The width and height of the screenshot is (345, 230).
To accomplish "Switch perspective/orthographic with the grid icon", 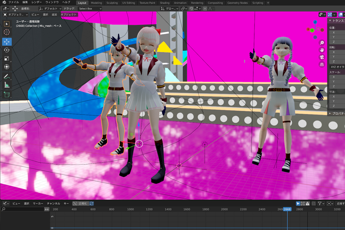I will point(322,65).
